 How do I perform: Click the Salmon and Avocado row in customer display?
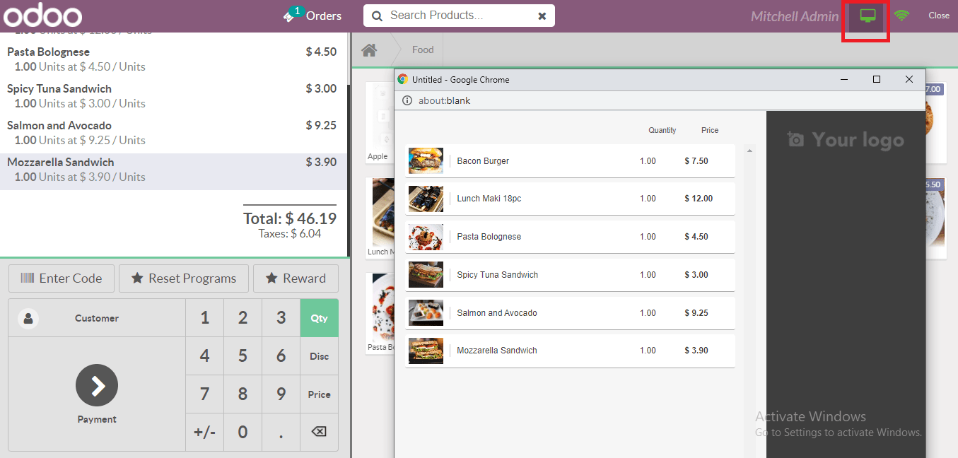[x=570, y=313]
